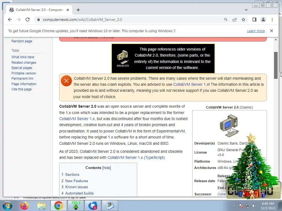Open Windows Explorer from taskbar

click(42, 206)
